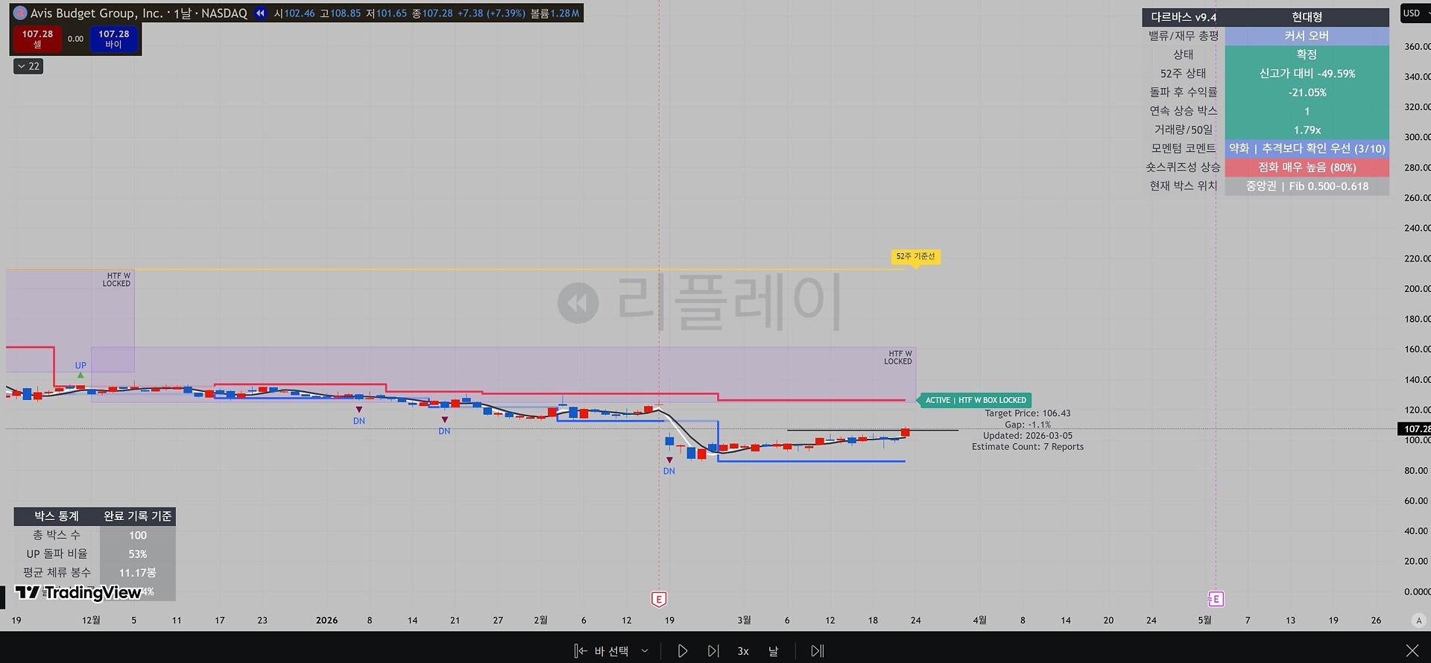Click the 커서 오버 cell
1431x663 pixels.
pos(1307,36)
